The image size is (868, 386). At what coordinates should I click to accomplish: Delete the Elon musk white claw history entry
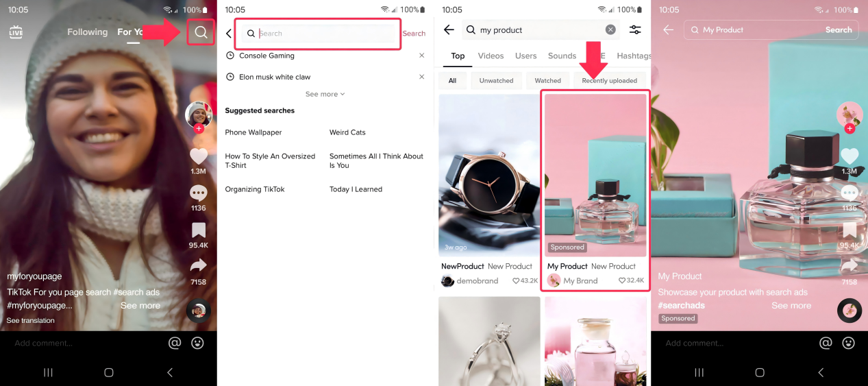(x=421, y=77)
